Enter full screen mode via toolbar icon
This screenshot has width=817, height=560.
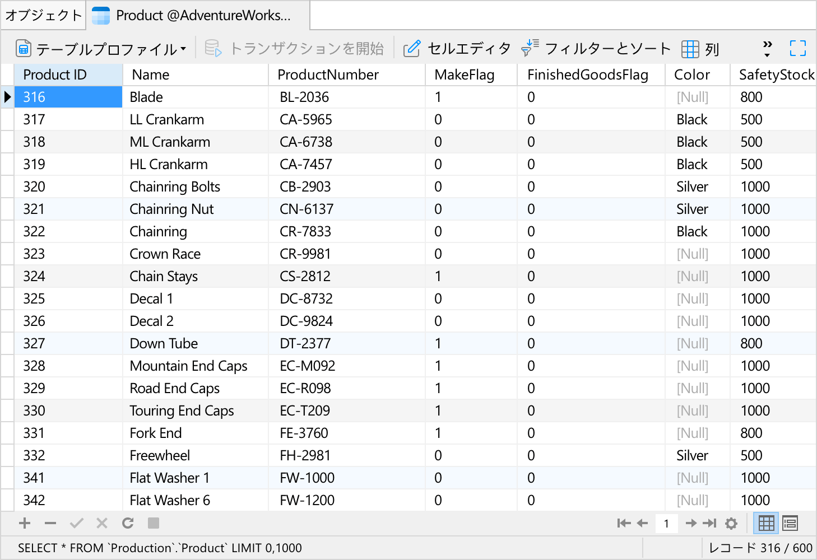pyautogui.click(x=797, y=49)
